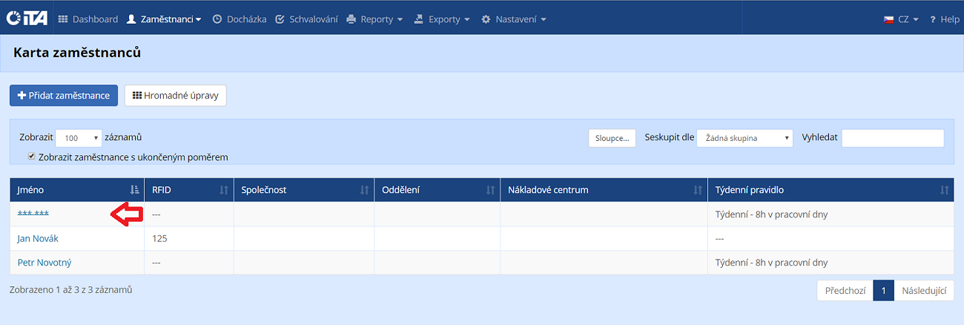Click the Vyhledat search field
964x325 pixels.
pos(892,138)
